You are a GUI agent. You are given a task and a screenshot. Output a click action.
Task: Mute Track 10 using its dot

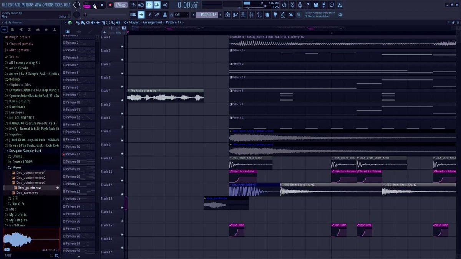[x=122, y=167]
